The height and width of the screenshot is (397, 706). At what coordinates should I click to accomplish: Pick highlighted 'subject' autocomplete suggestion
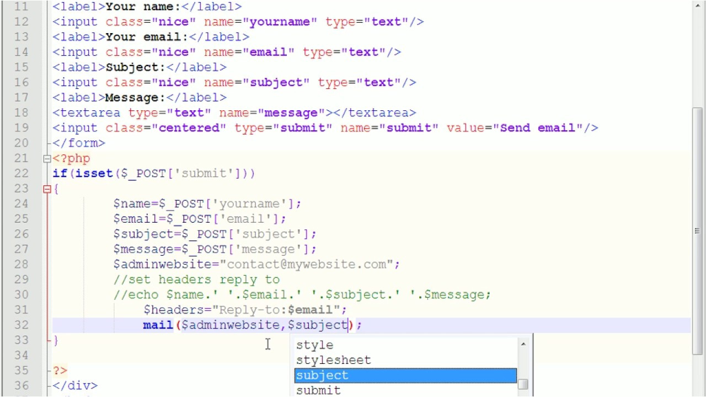coord(405,375)
